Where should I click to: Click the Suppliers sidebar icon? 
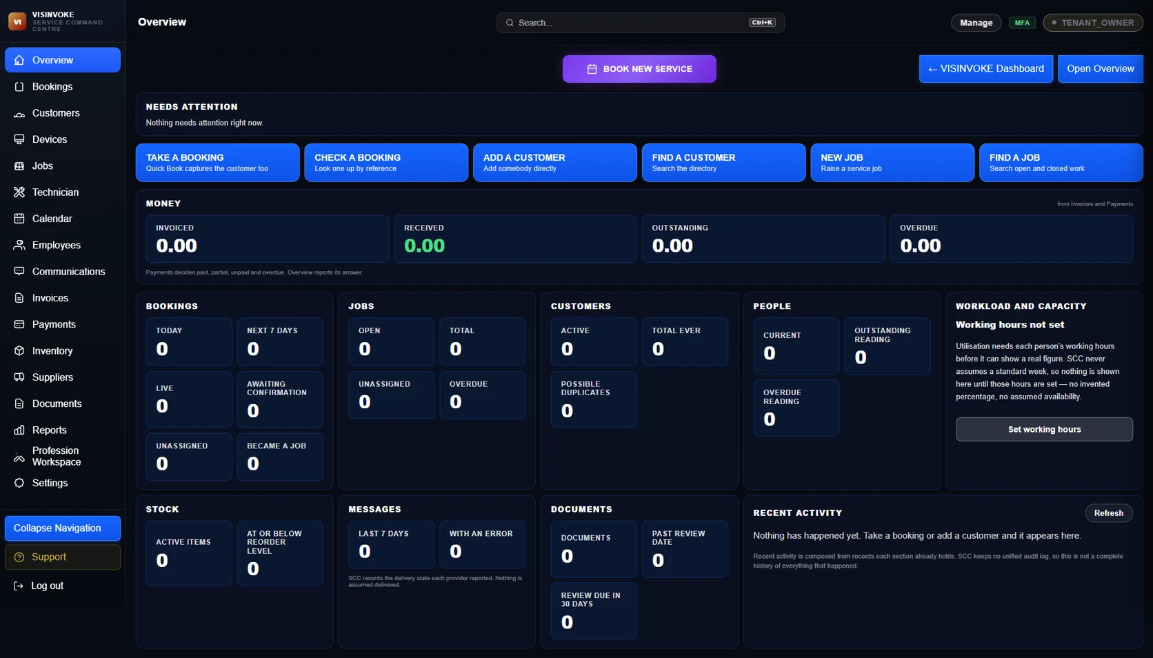[x=19, y=377]
